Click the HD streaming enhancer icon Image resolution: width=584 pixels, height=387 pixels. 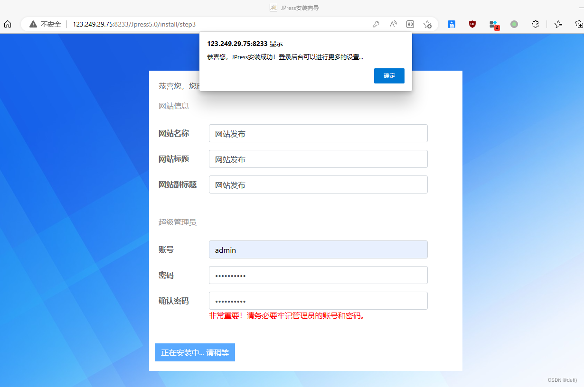[x=410, y=24]
